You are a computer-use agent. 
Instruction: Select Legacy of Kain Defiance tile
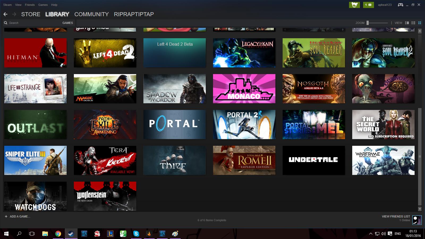pos(244,53)
